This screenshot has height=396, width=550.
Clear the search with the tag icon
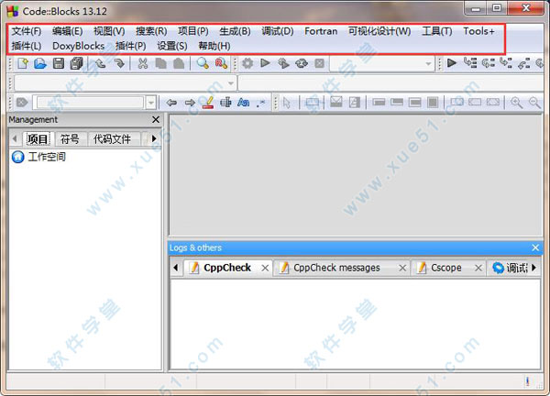22,103
